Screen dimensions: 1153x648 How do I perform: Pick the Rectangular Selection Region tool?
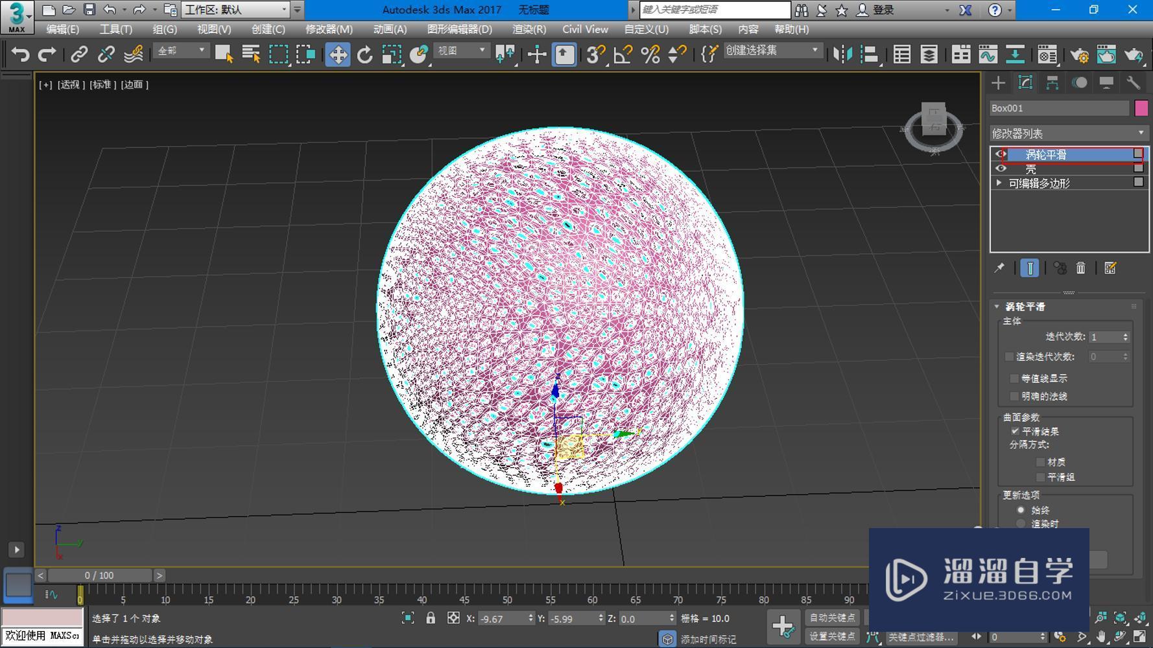278,54
